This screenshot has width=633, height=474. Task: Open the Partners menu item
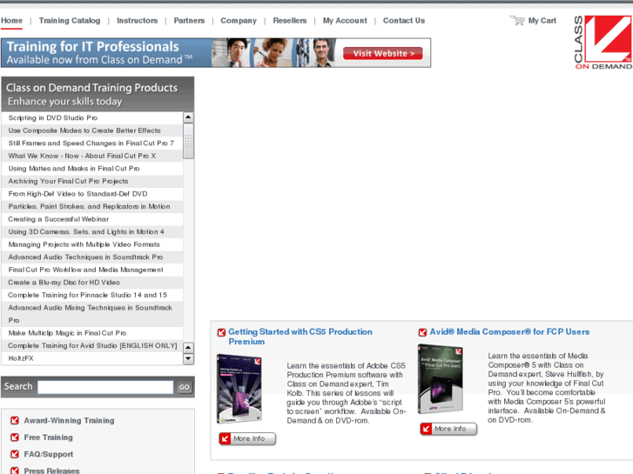pyautogui.click(x=189, y=21)
